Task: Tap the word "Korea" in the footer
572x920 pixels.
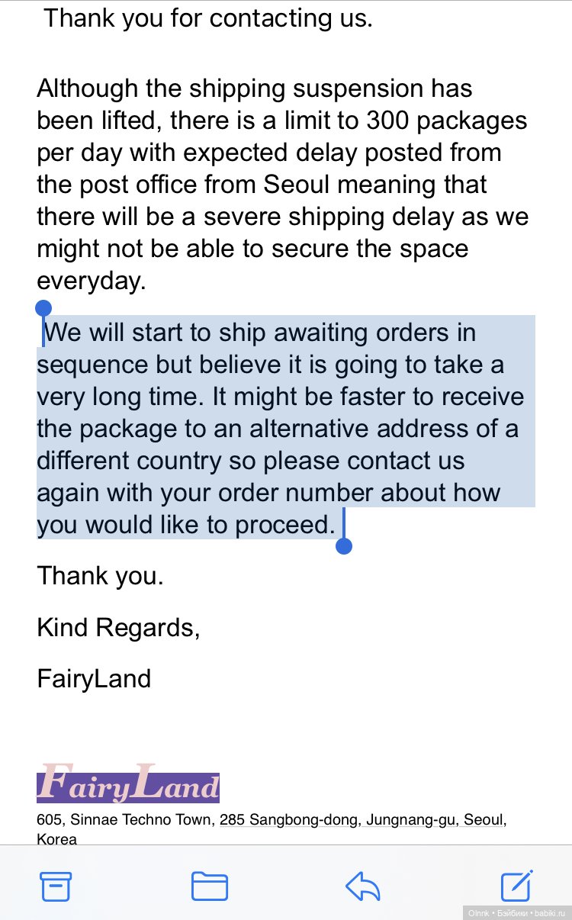Action: pyautogui.click(x=56, y=839)
